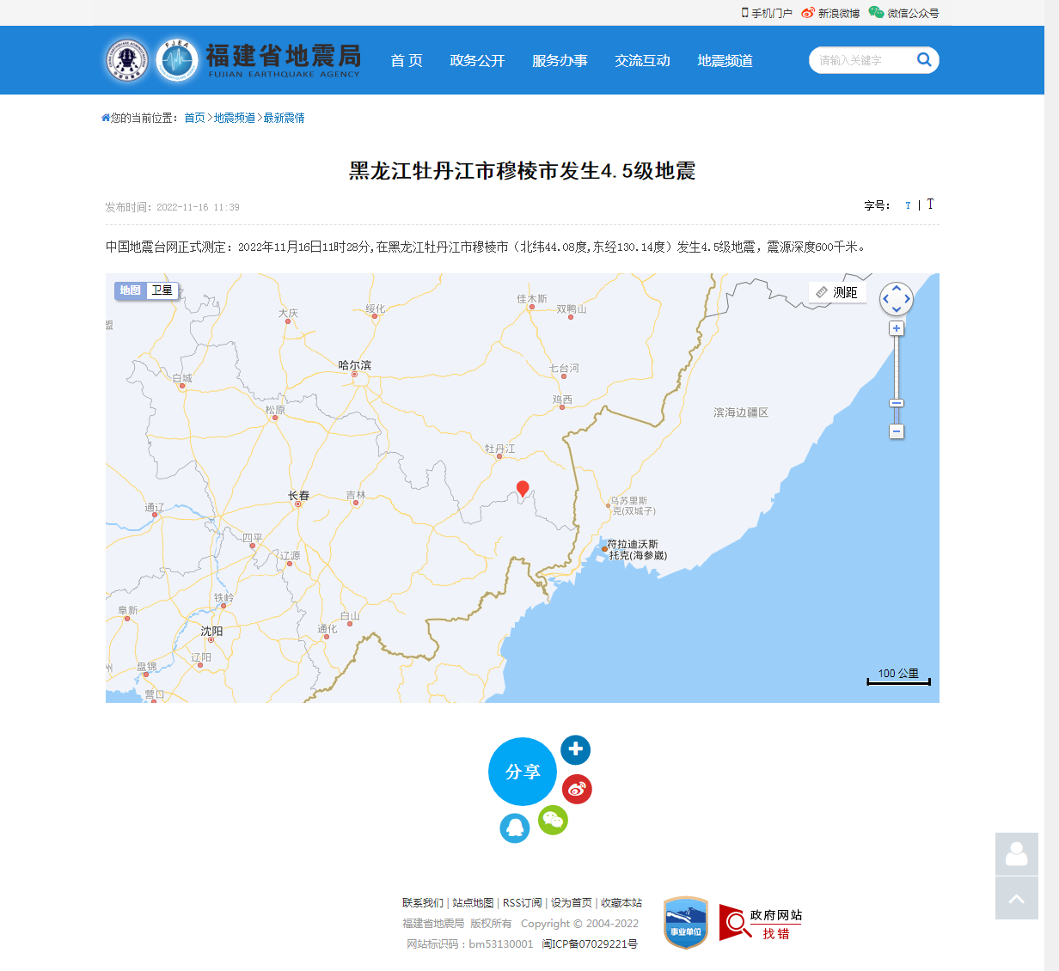
Task: Select the 地图 map view mode
Action: 131,290
